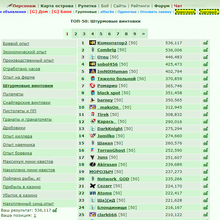Open the Рулетка menu item

point(87,6)
